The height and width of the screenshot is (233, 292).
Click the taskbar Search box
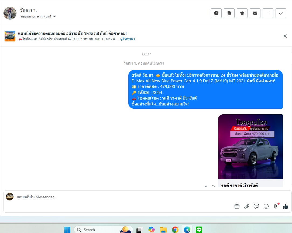[104, 230]
